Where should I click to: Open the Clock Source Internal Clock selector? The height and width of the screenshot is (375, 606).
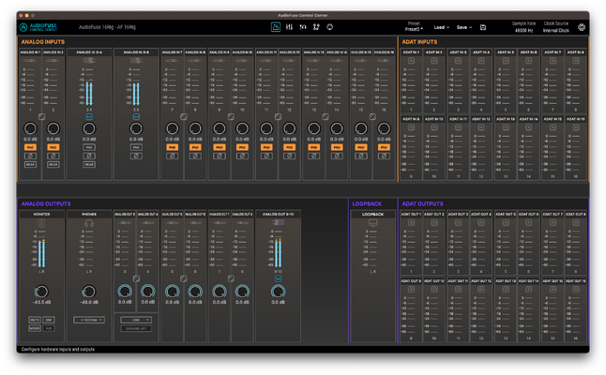tap(555, 31)
